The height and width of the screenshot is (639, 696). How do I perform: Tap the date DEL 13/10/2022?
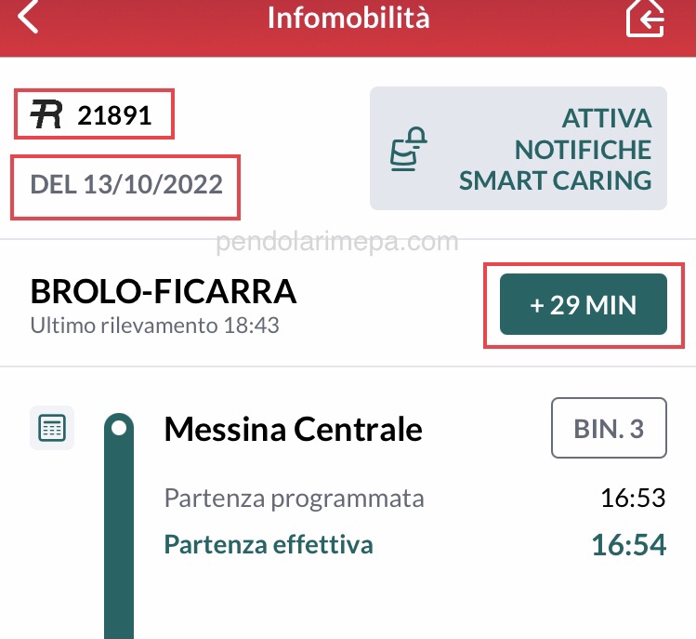click(126, 184)
